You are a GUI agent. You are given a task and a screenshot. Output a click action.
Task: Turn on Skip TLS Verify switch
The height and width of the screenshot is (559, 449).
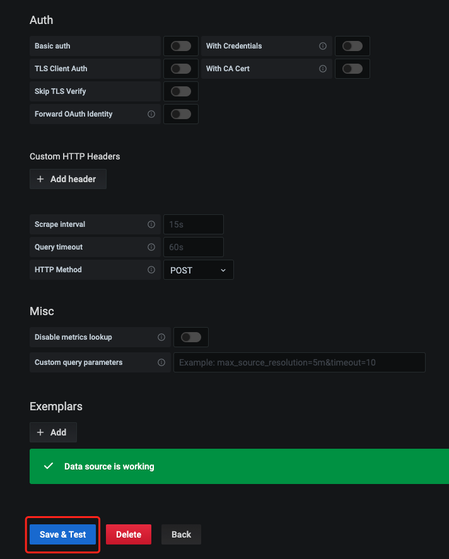tap(181, 91)
